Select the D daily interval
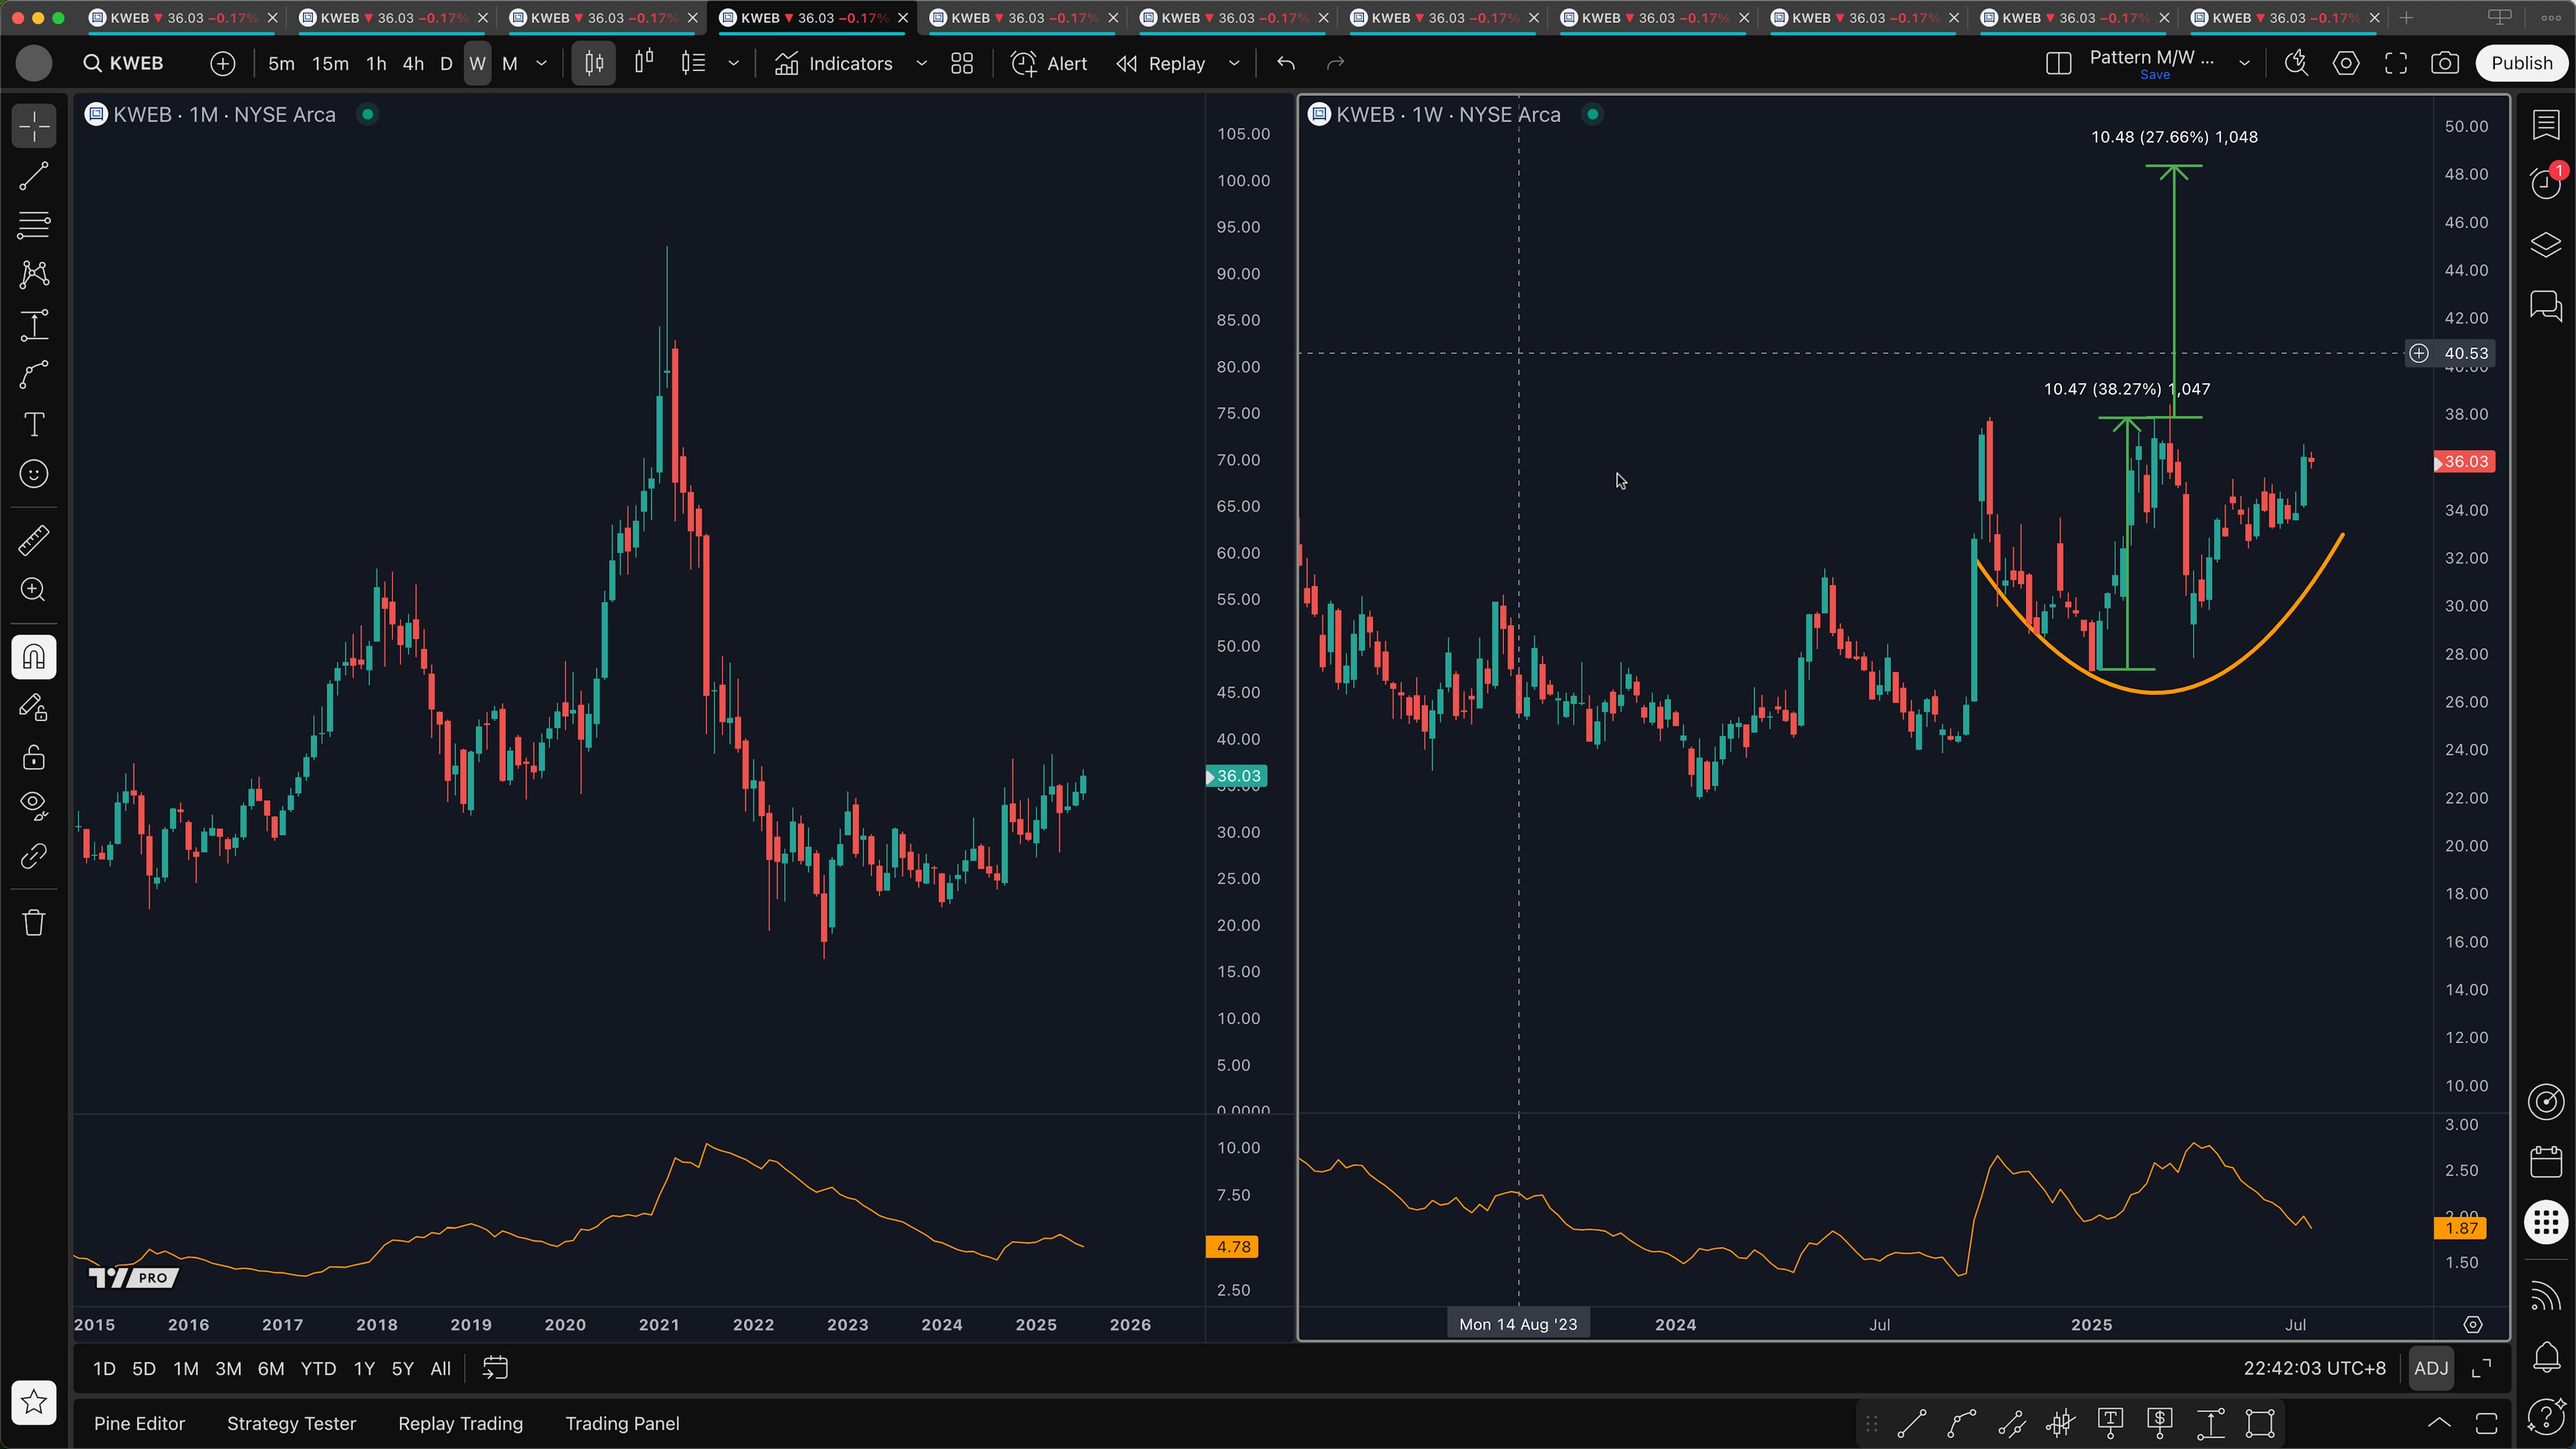2576x1449 pixels. [x=447, y=63]
